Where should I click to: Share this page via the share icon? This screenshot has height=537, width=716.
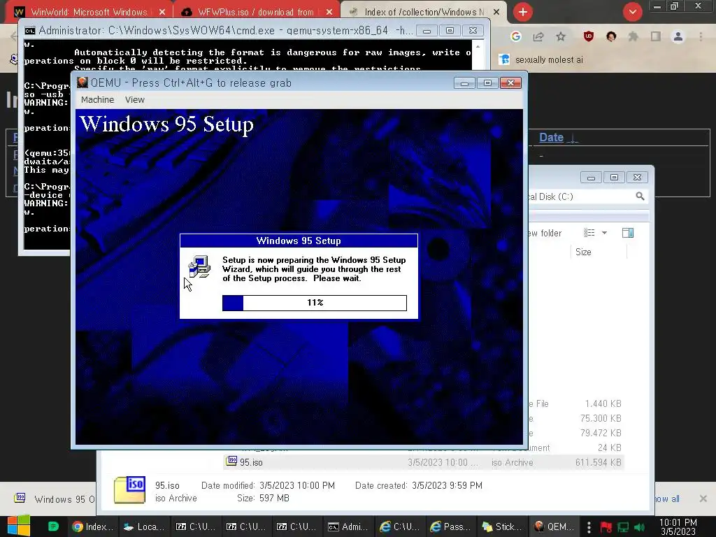(x=538, y=36)
